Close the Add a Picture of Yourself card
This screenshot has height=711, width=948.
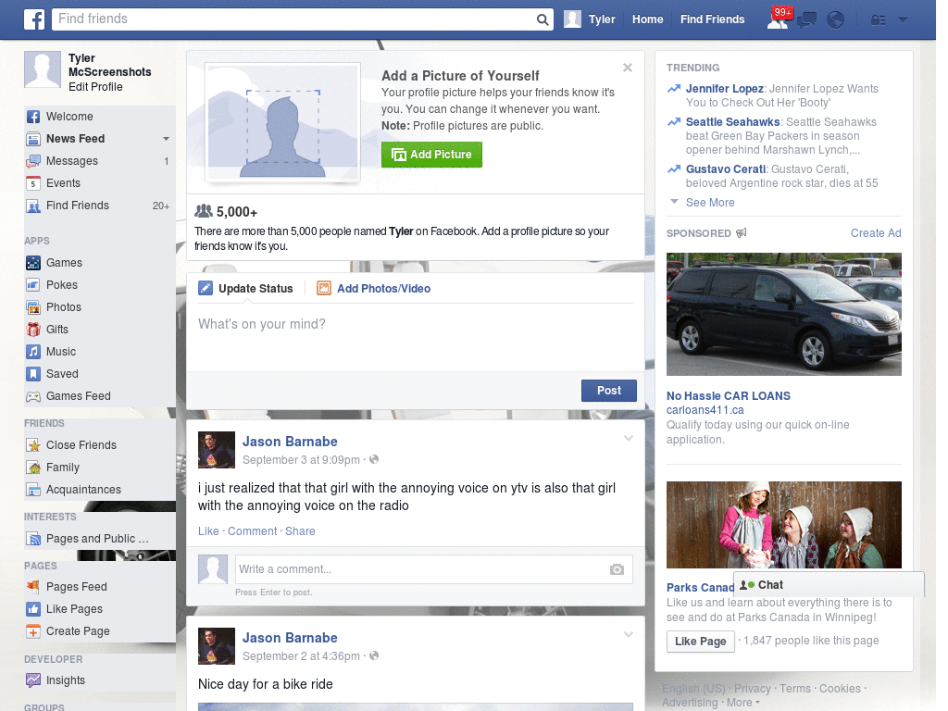click(x=628, y=68)
